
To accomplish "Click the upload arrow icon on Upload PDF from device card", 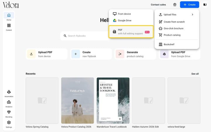I will [31, 54].
